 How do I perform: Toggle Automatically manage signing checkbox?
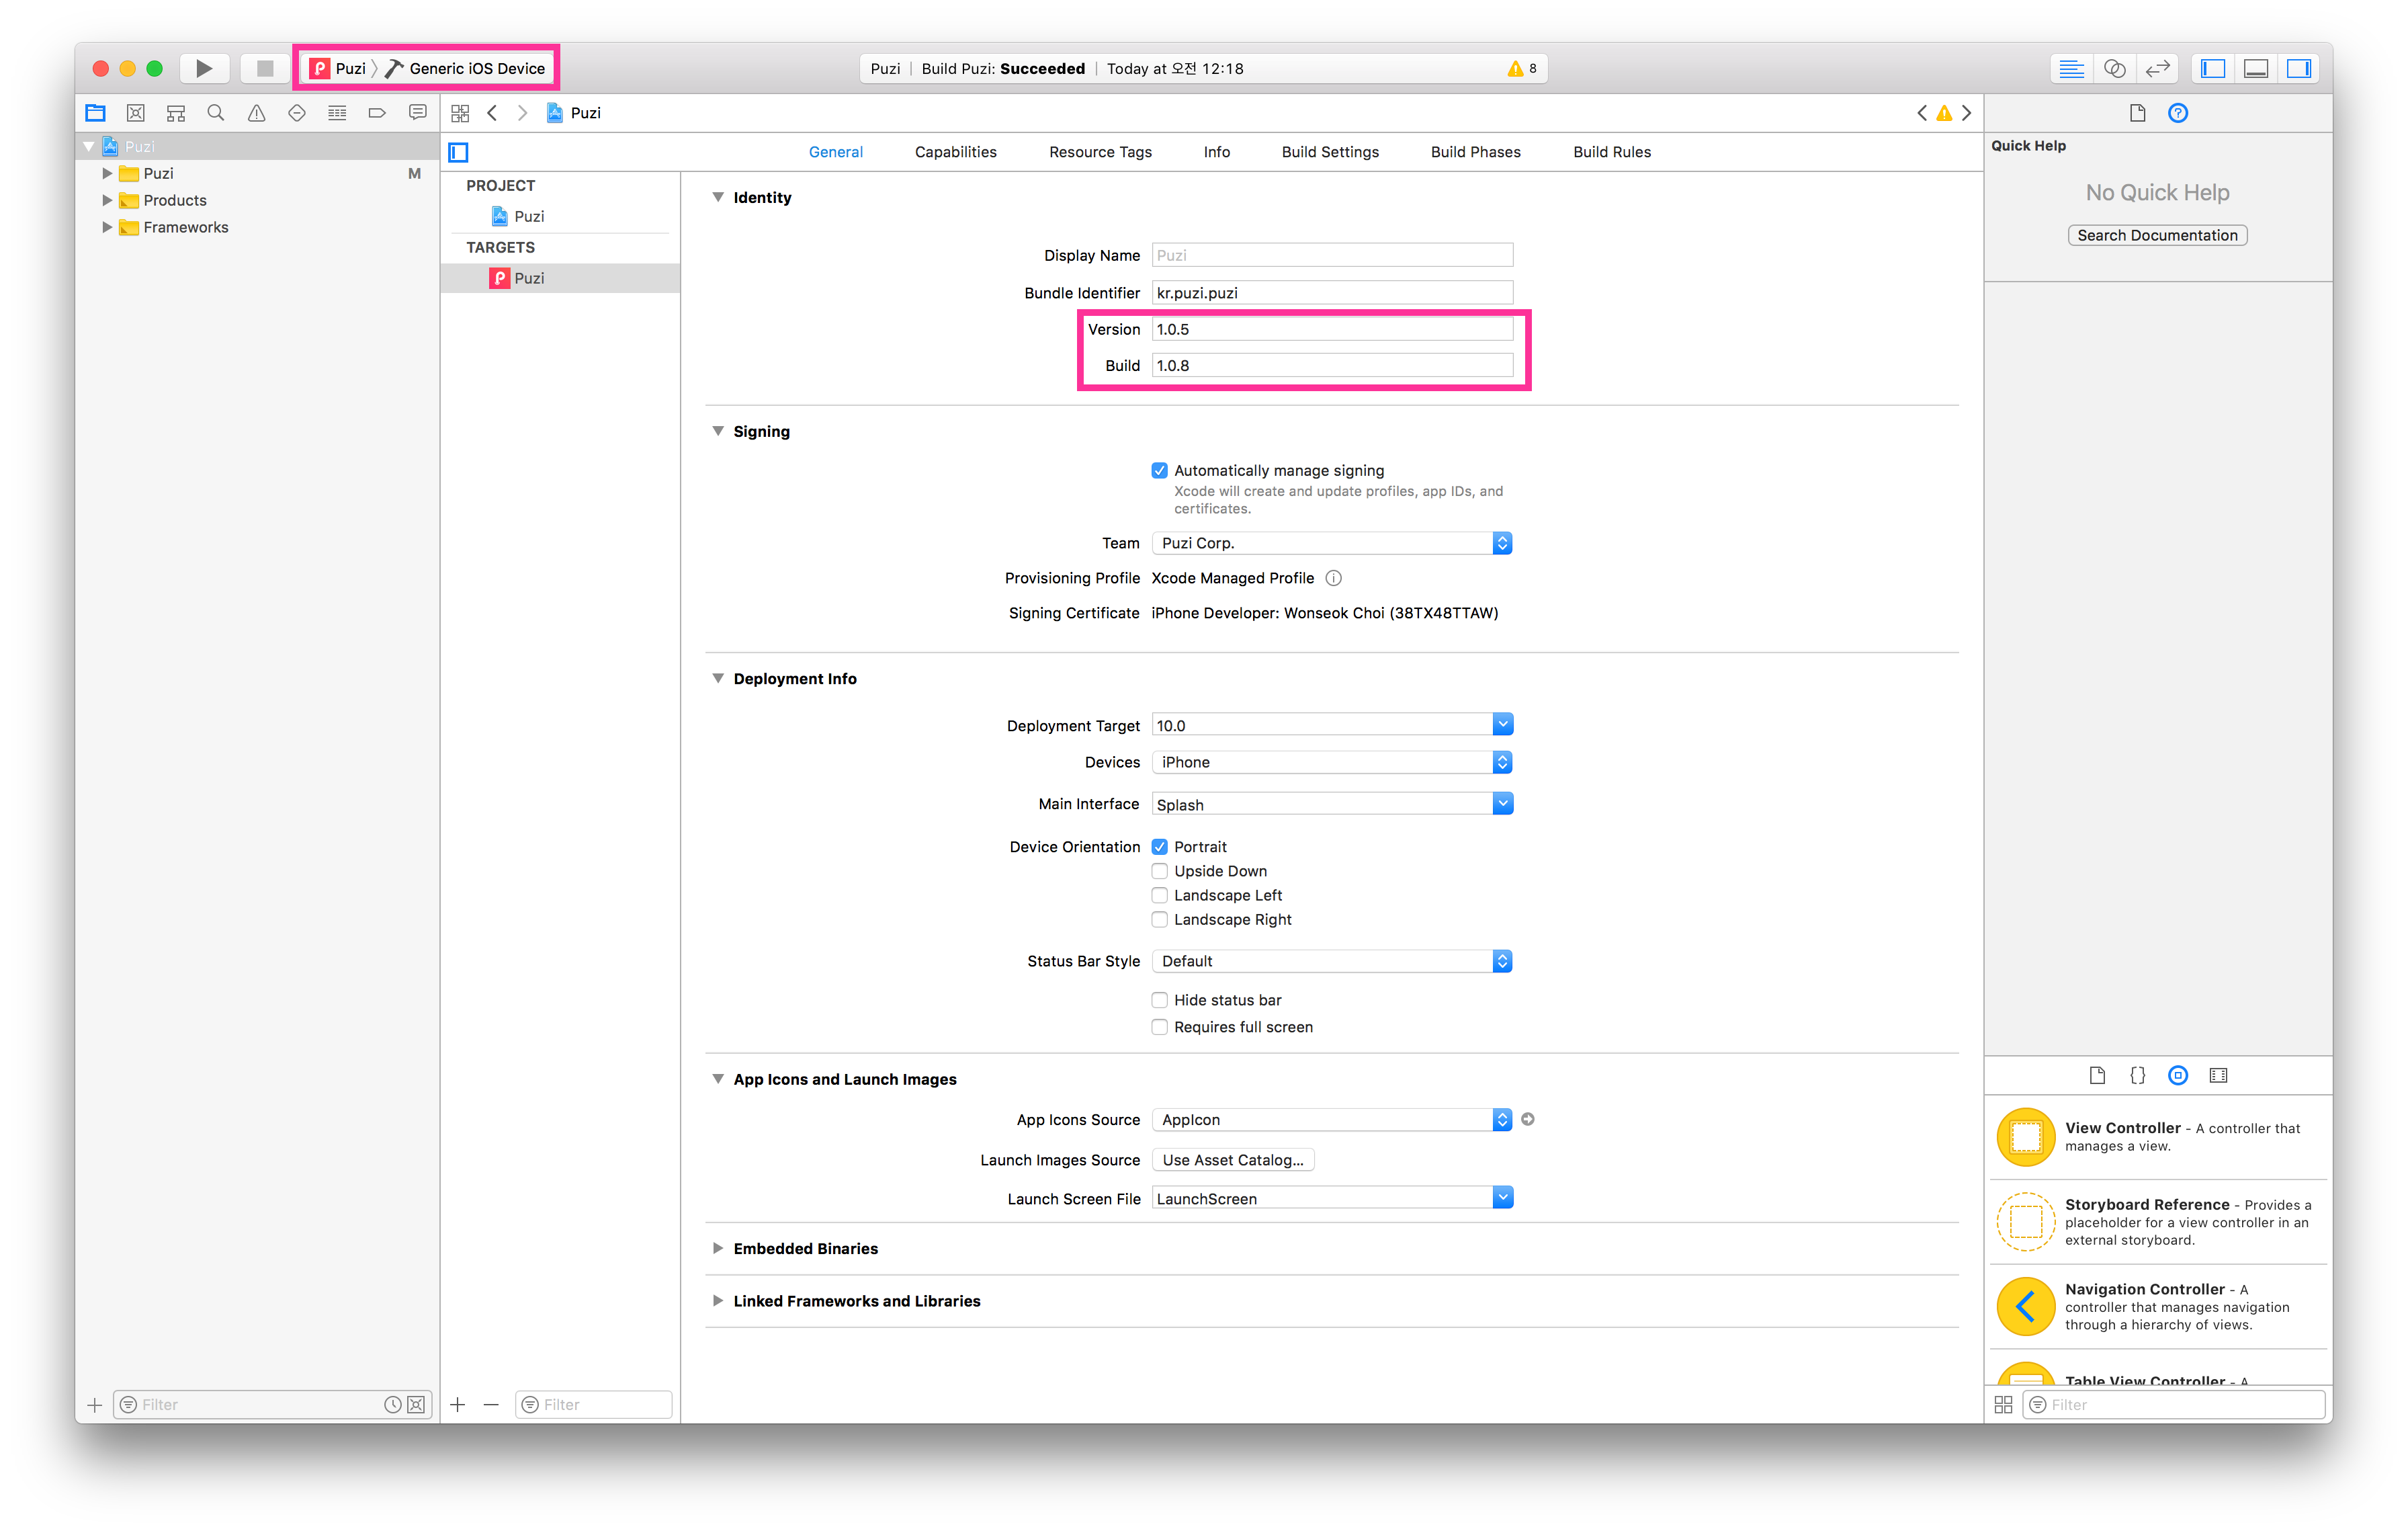(1159, 470)
